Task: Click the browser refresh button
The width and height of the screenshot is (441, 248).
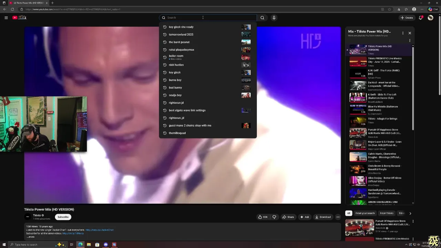Action: click(12, 9)
